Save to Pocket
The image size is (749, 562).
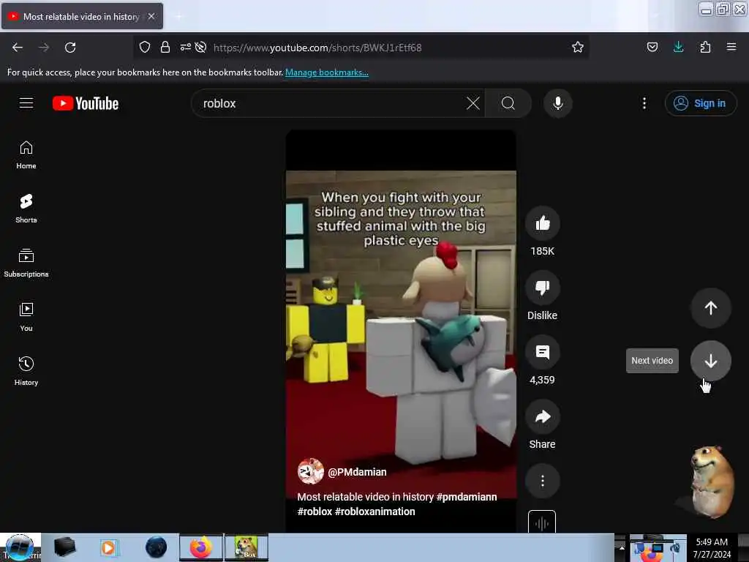tap(652, 47)
